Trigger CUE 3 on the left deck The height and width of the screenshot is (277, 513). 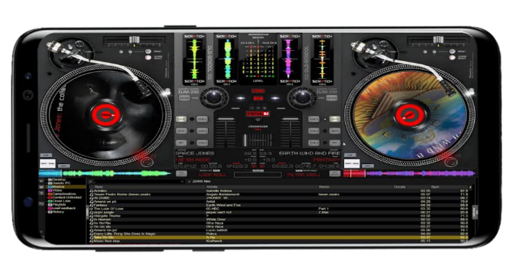coord(202,143)
